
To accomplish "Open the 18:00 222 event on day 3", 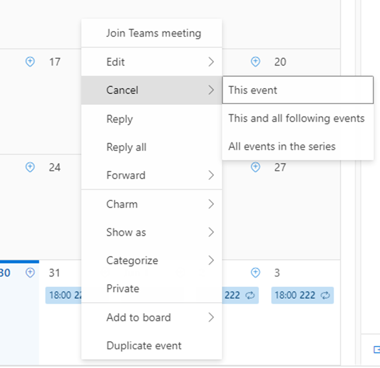I will click(x=295, y=295).
